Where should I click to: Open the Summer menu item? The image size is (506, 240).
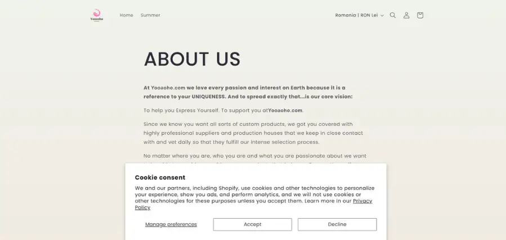tap(150, 15)
